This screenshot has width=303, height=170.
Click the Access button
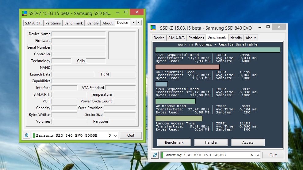(248, 142)
